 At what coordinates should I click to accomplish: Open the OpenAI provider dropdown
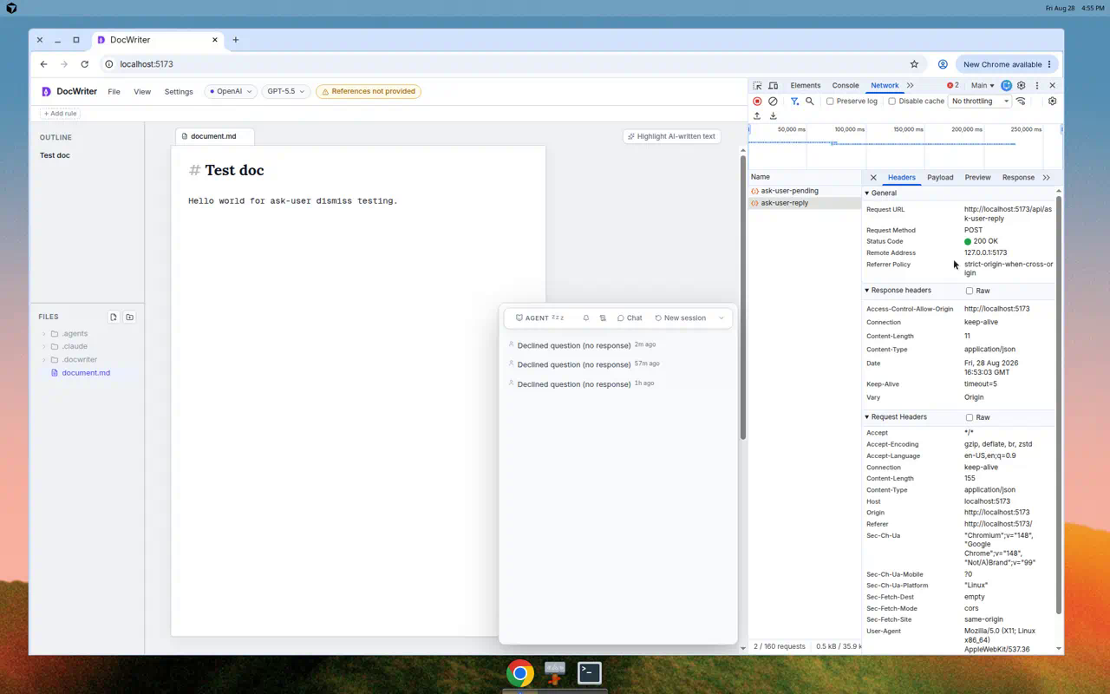tap(230, 91)
